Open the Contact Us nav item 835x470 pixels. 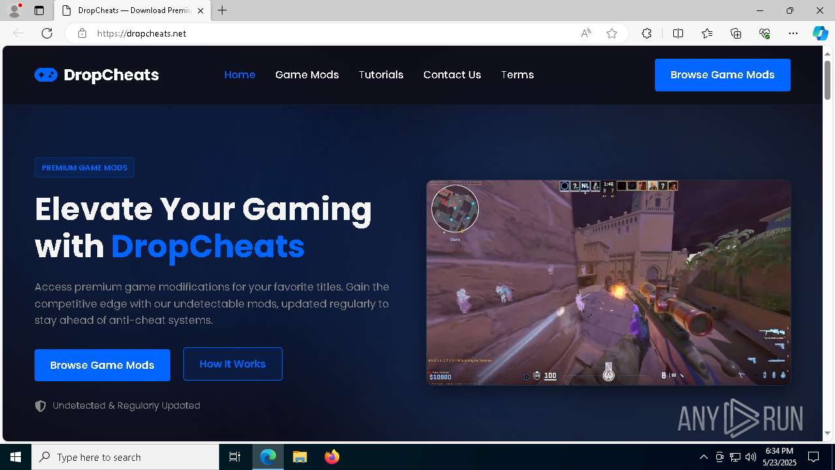tap(452, 75)
